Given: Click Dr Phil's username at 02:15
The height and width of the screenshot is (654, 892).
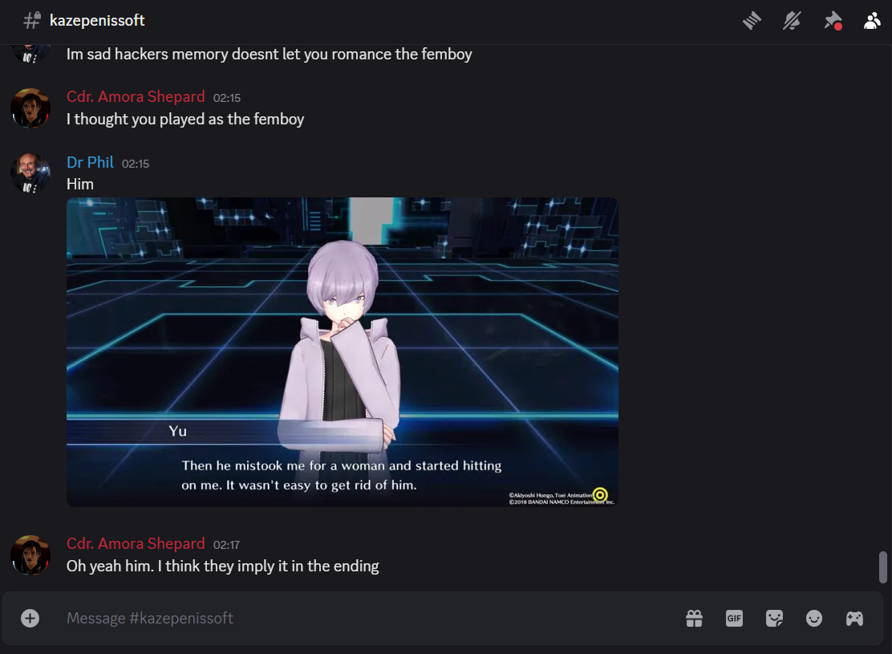Looking at the screenshot, I should (x=90, y=162).
